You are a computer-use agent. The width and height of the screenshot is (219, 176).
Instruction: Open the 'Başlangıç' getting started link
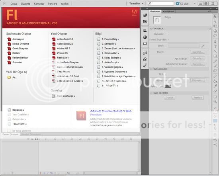(16, 110)
